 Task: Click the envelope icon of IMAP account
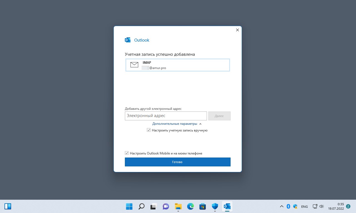[x=134, y=65]
